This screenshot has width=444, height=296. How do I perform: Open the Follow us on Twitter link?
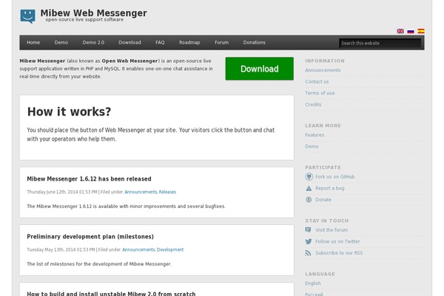[x=337, y=242]
